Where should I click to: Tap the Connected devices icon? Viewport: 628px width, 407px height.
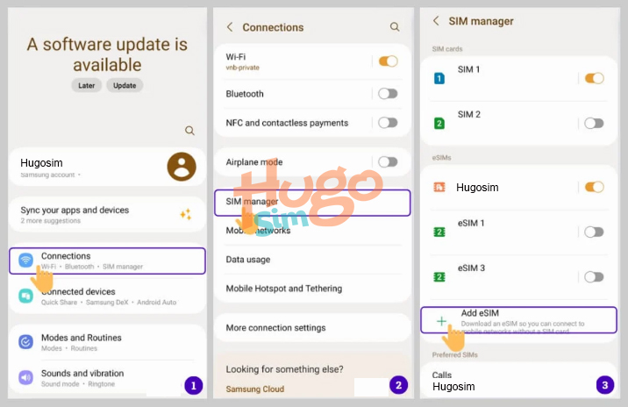pyautogui.click(x=25, y=296)
